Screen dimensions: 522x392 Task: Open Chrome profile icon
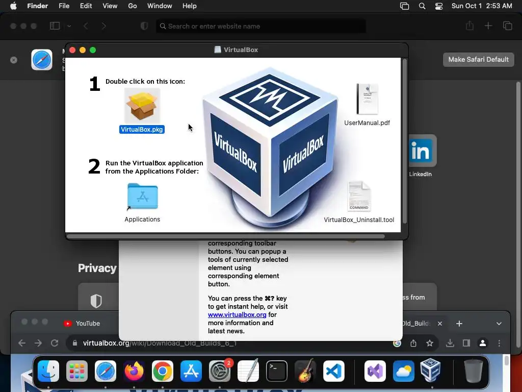point(483,343)
